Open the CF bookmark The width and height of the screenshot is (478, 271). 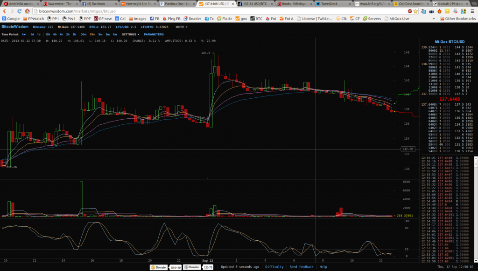[355, 19]
